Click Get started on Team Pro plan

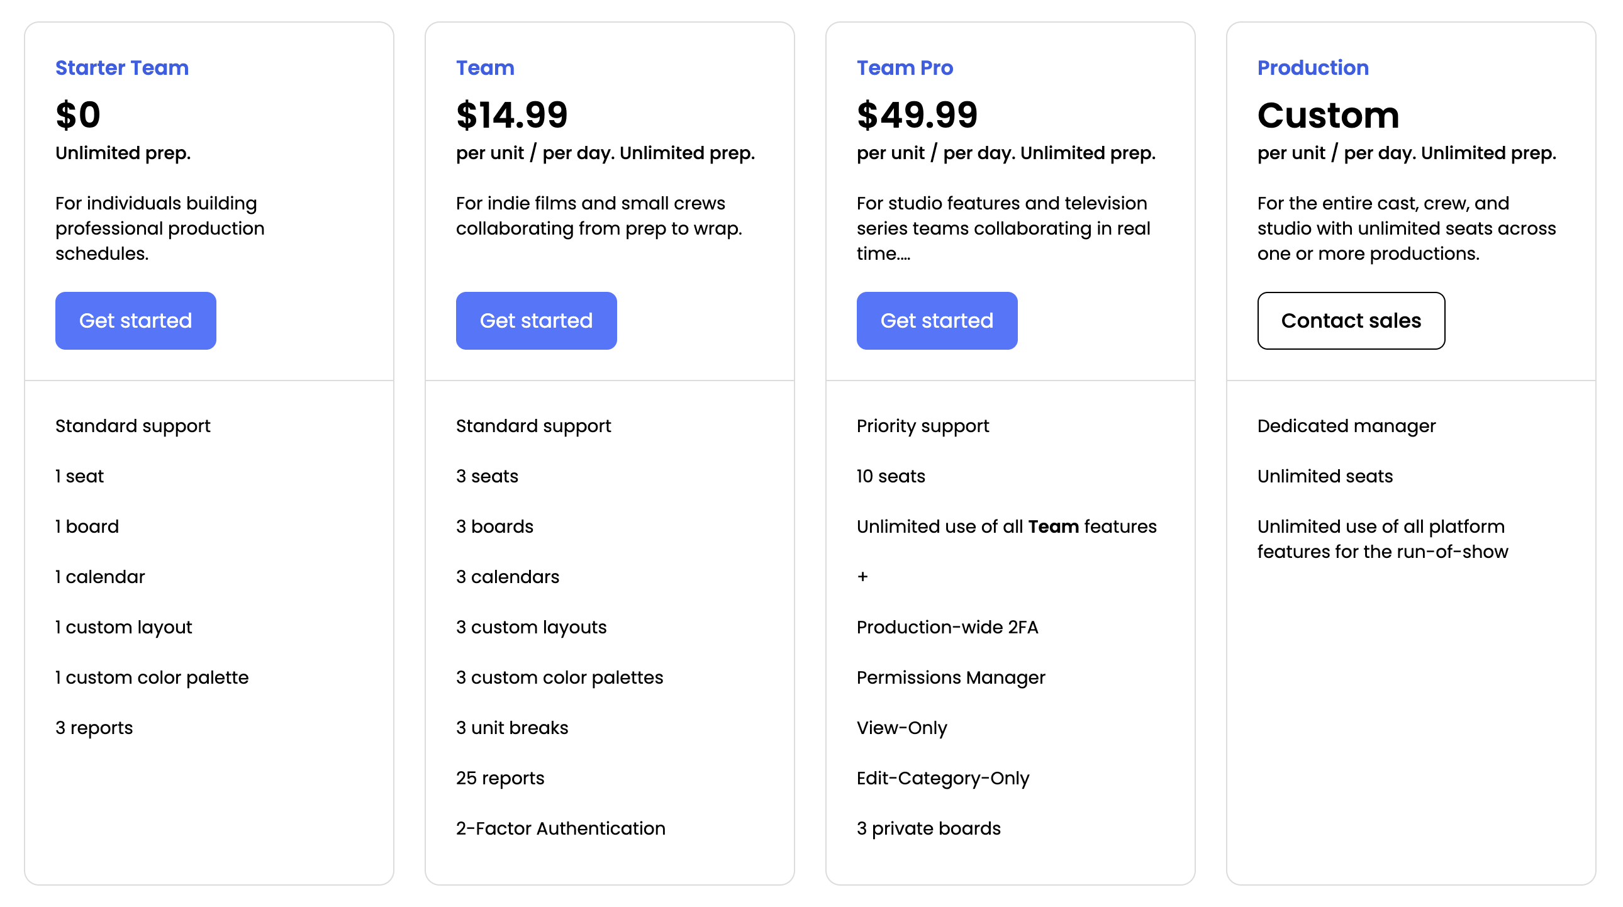[x=937, y=321]
